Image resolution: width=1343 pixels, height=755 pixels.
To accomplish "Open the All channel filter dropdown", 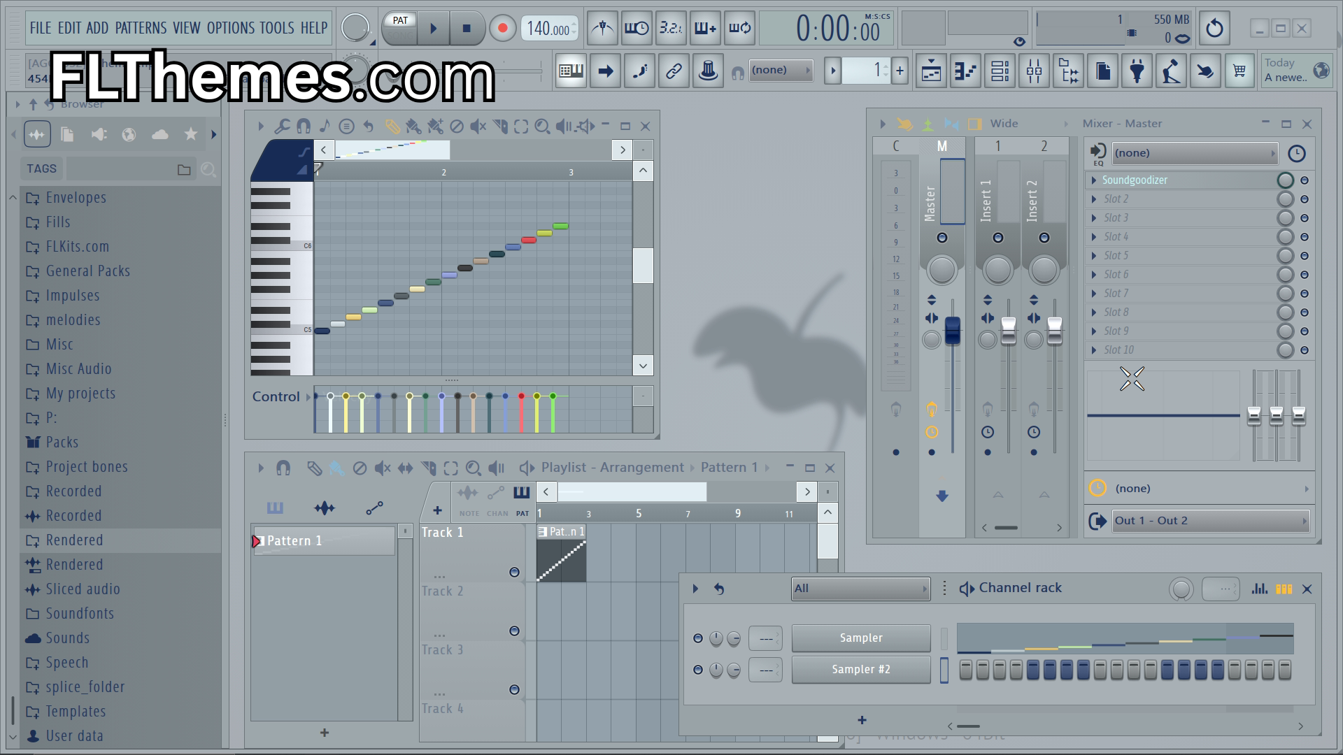I will 860,589.
